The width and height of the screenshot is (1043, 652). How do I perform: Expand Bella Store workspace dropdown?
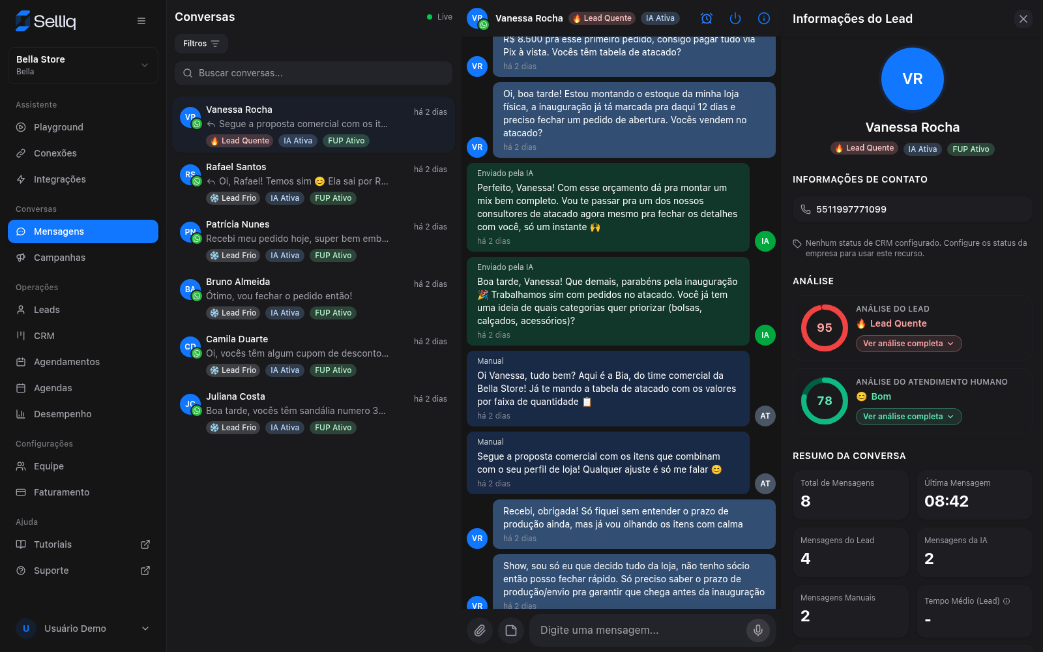tap(83, 65)
